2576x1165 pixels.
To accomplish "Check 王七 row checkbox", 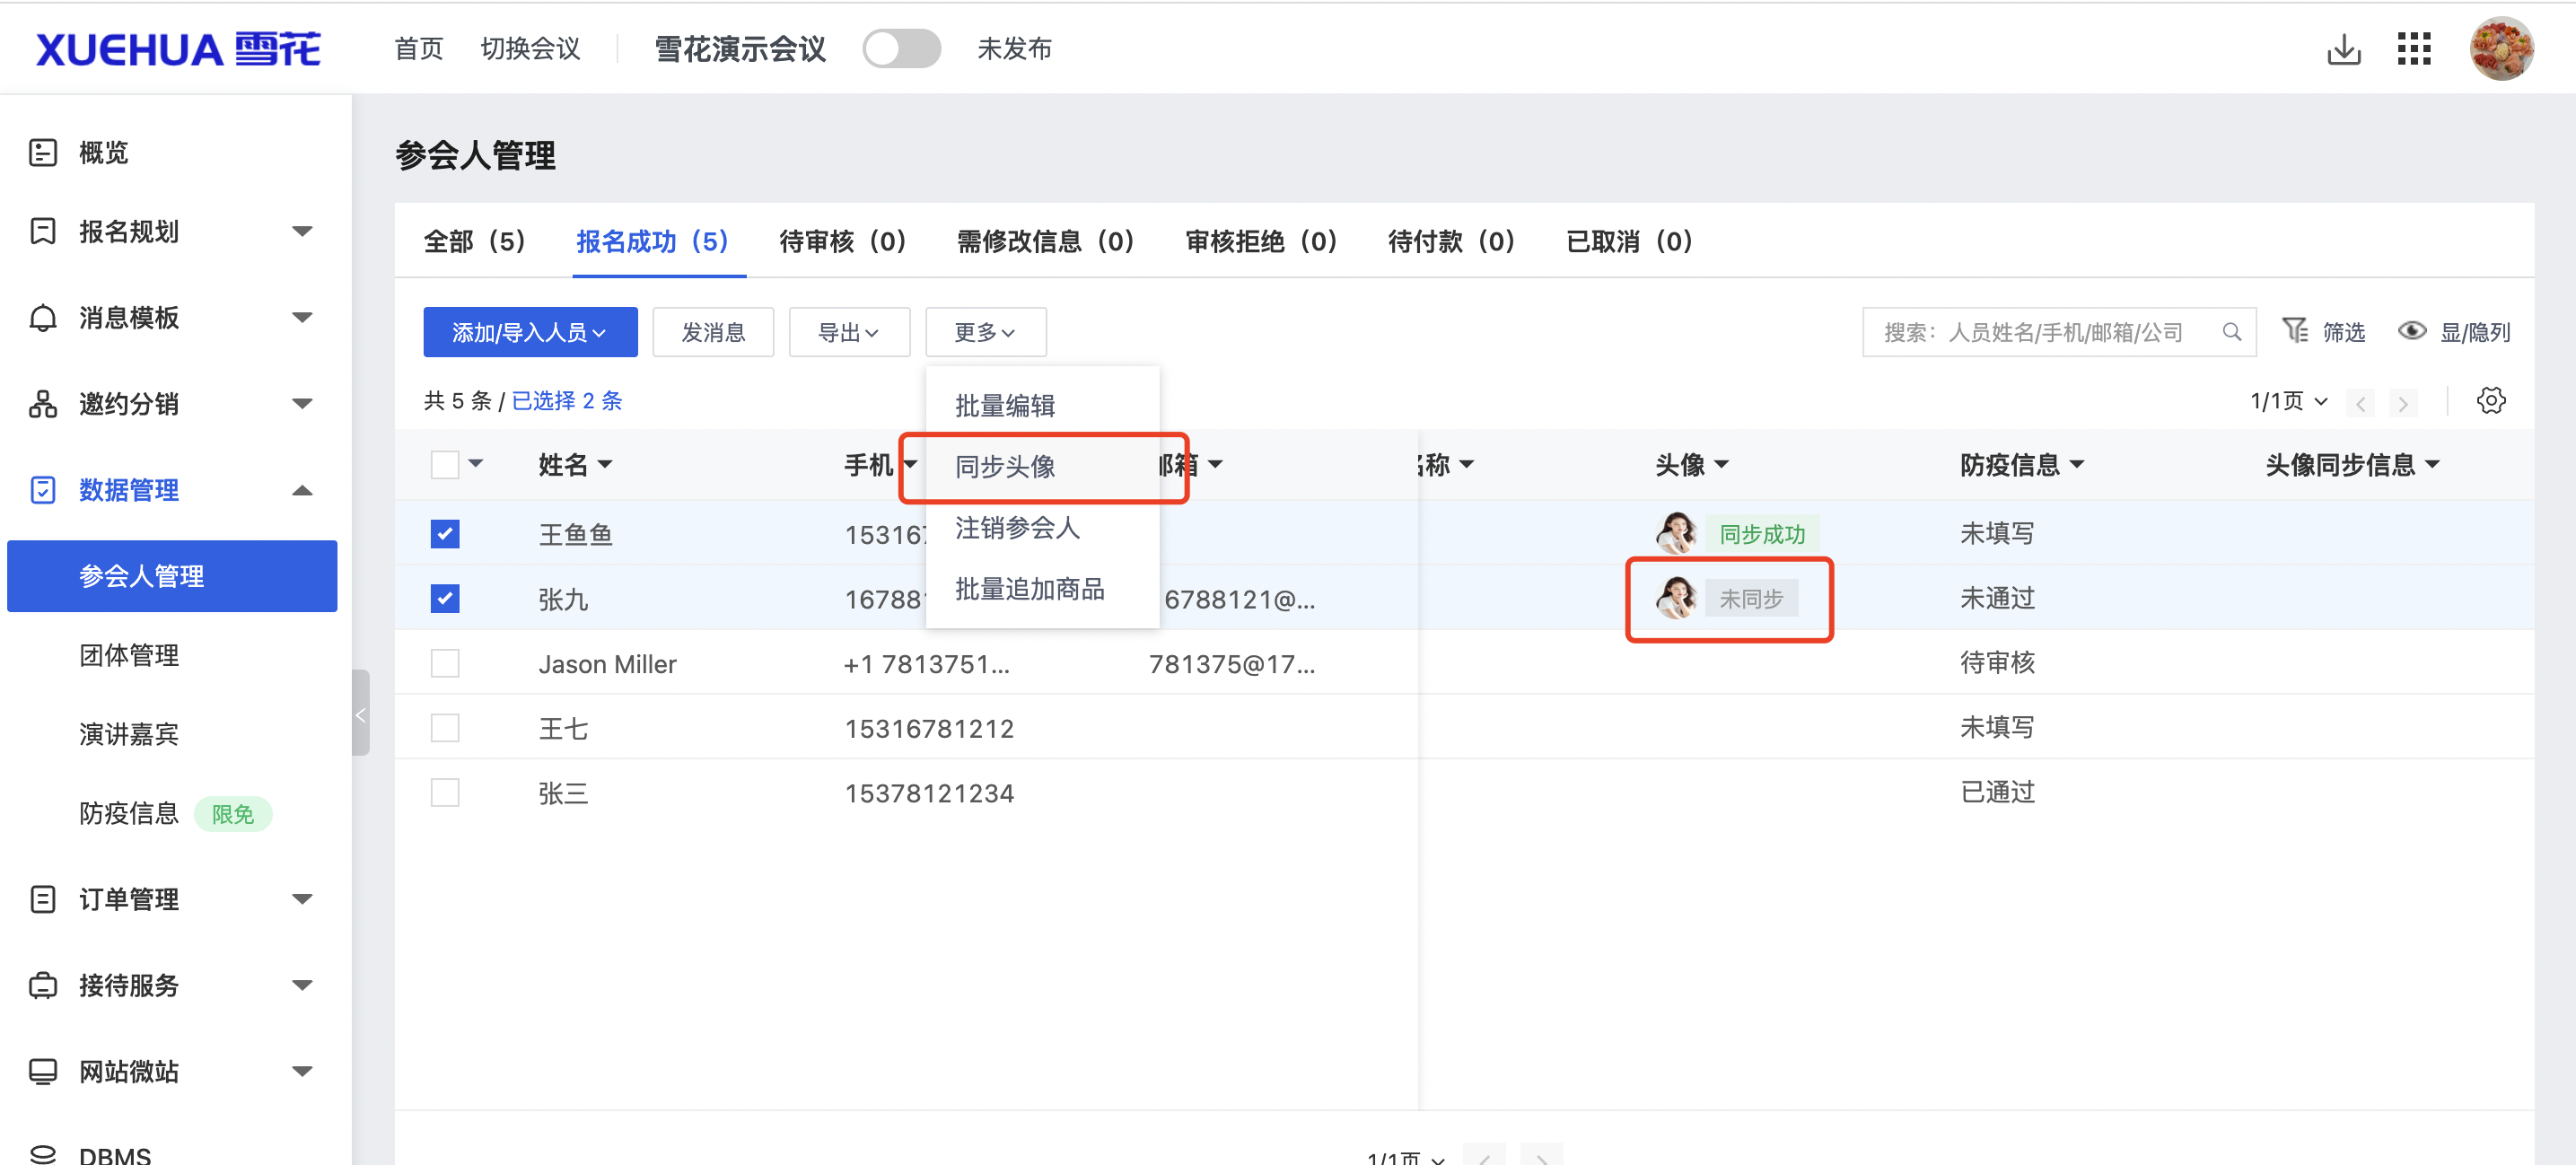I will click(x=445, y=728).
